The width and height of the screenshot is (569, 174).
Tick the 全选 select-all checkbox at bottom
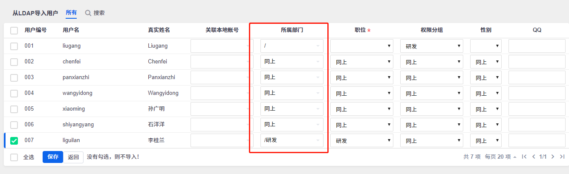(x=14, y=157)
